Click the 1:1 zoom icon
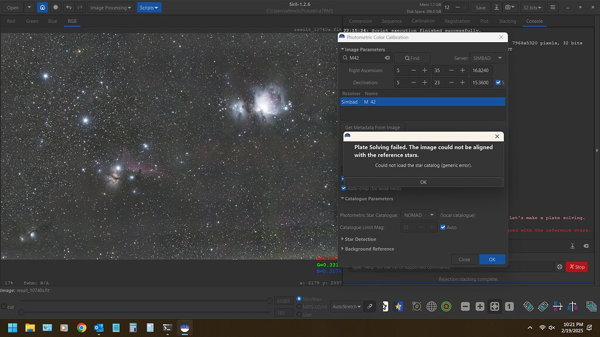 (x=509, y=306)
